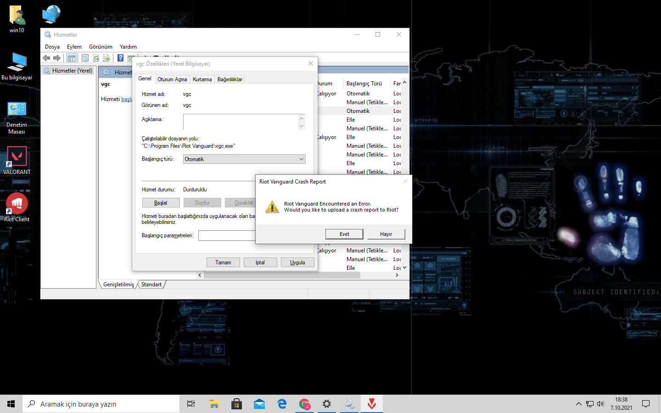
Task: Click Hayır in the Vanguard crash dialog
Action: pyautogui.click(x=386, y=234)
